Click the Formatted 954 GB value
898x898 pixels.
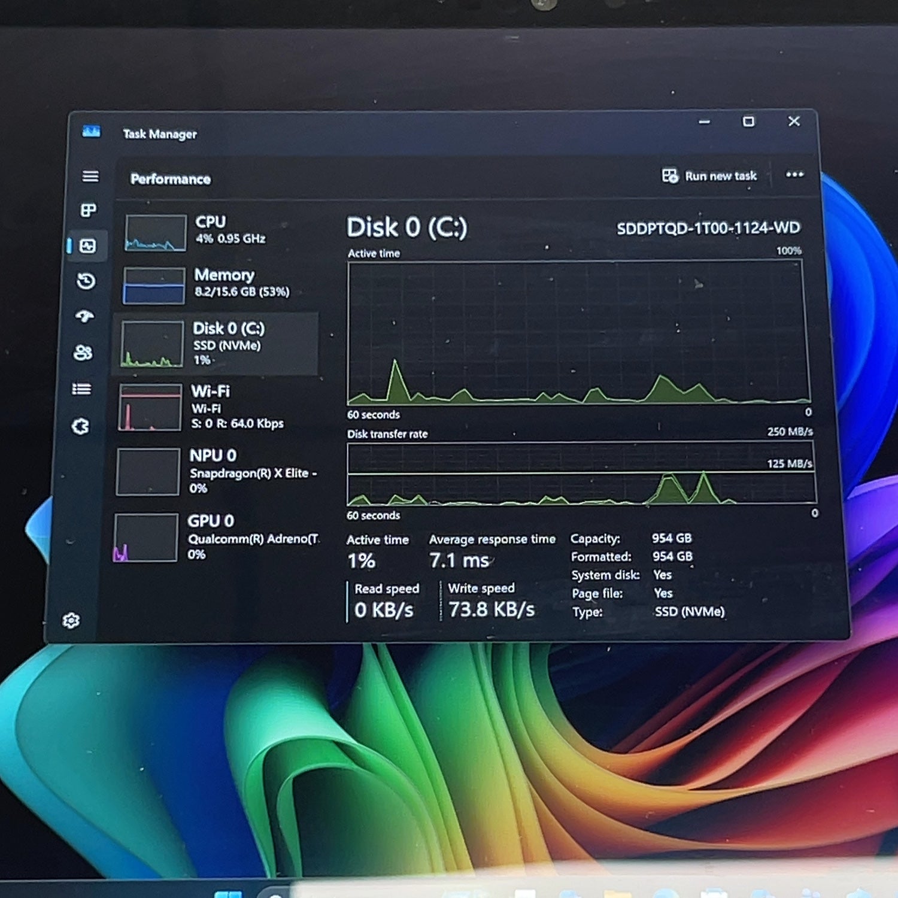point(672,557)
